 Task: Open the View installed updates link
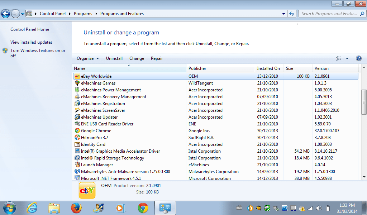(x=32, y=42)
